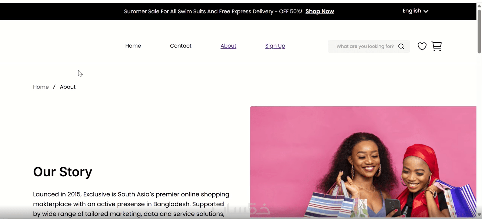
Task: Click the Summer Sale banner text
Action: (213, 12)
